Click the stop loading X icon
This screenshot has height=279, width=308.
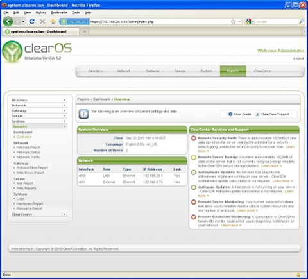(42, 21)
